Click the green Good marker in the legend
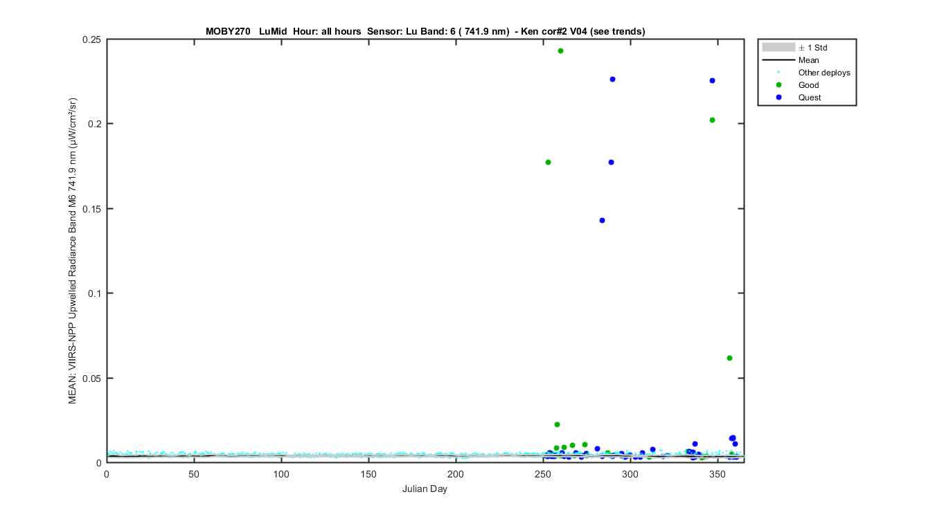The image size is (935, 519). (778, 85)
